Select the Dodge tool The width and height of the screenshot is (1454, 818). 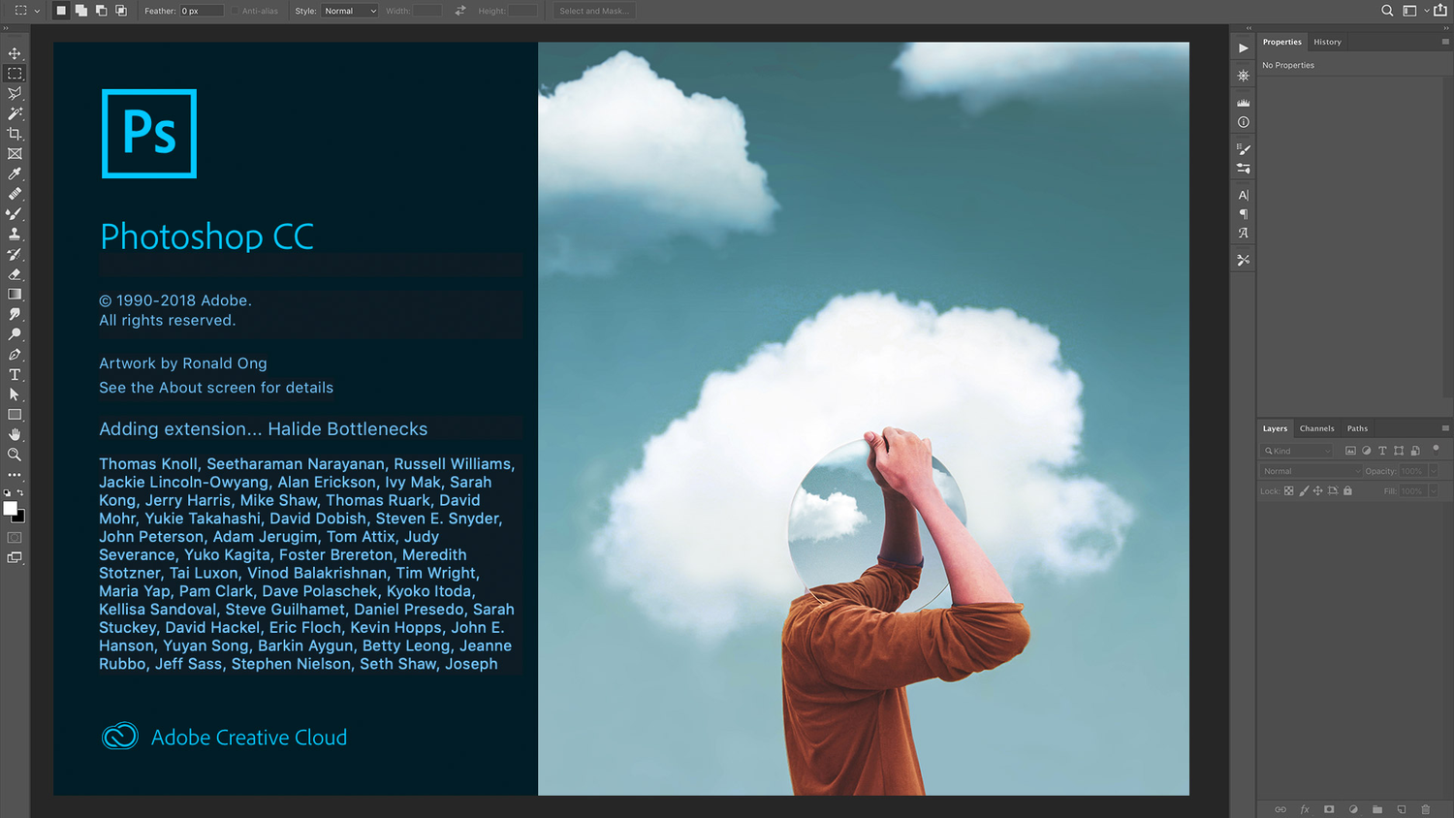[x=15, y=334]
